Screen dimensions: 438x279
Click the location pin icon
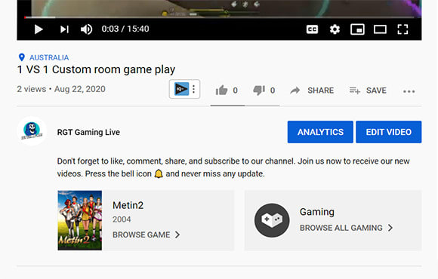(x=21, y=57)
